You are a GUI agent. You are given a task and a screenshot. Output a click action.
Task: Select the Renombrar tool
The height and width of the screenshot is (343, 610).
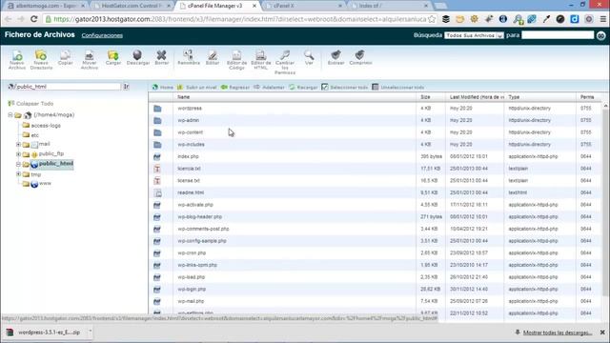point(189,57)
